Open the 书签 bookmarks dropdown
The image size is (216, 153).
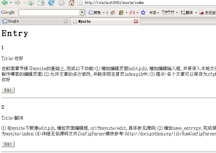pos(154,13)
